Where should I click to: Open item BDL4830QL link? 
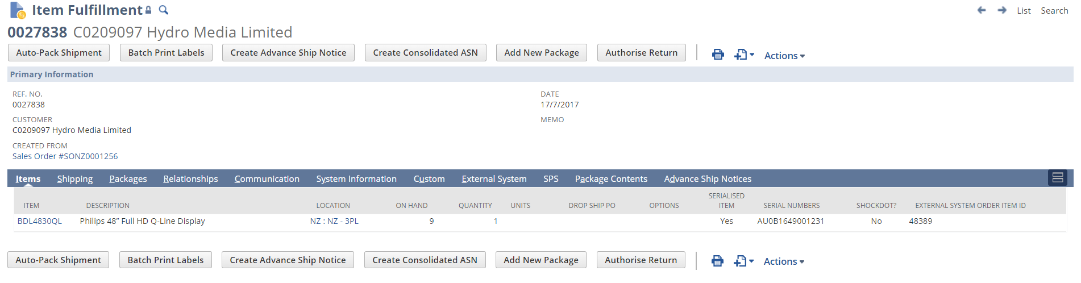(40, 221)
